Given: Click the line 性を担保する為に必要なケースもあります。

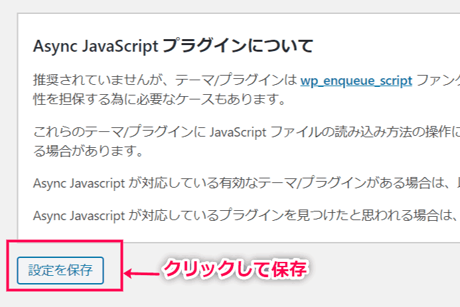Looking at the screenshot, I should [159, 99].
